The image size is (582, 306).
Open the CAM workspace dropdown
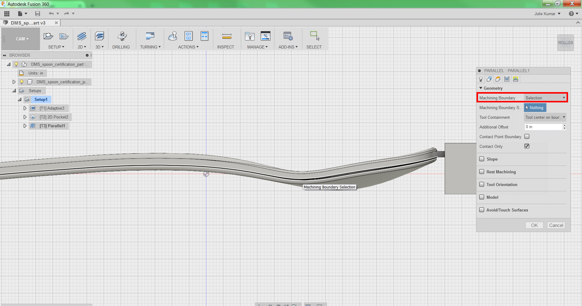pos(22,39)
